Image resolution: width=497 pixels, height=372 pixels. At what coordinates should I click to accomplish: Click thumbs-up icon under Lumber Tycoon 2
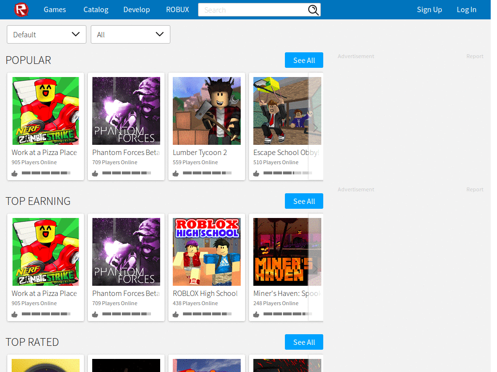tap(176, 173)
